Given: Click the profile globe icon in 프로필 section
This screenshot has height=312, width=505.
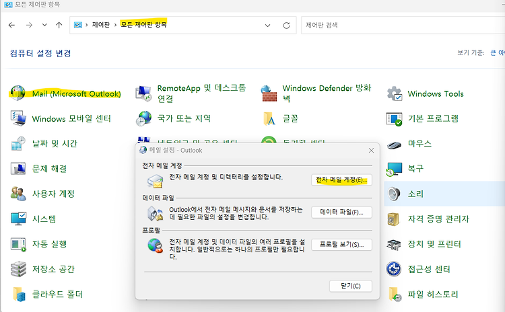Looking at the screenshot, I should 156,245.
